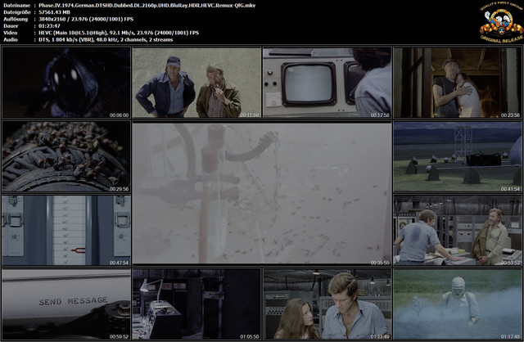Click the 00:17:58 timestamp label

coord(380,115)
